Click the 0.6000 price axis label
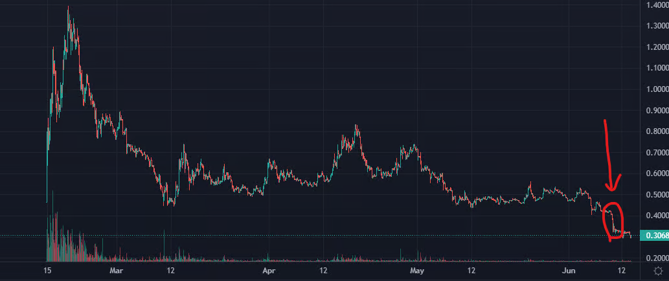Image resolution: width=669 pixels, height=281 pixels. [654, 174]
